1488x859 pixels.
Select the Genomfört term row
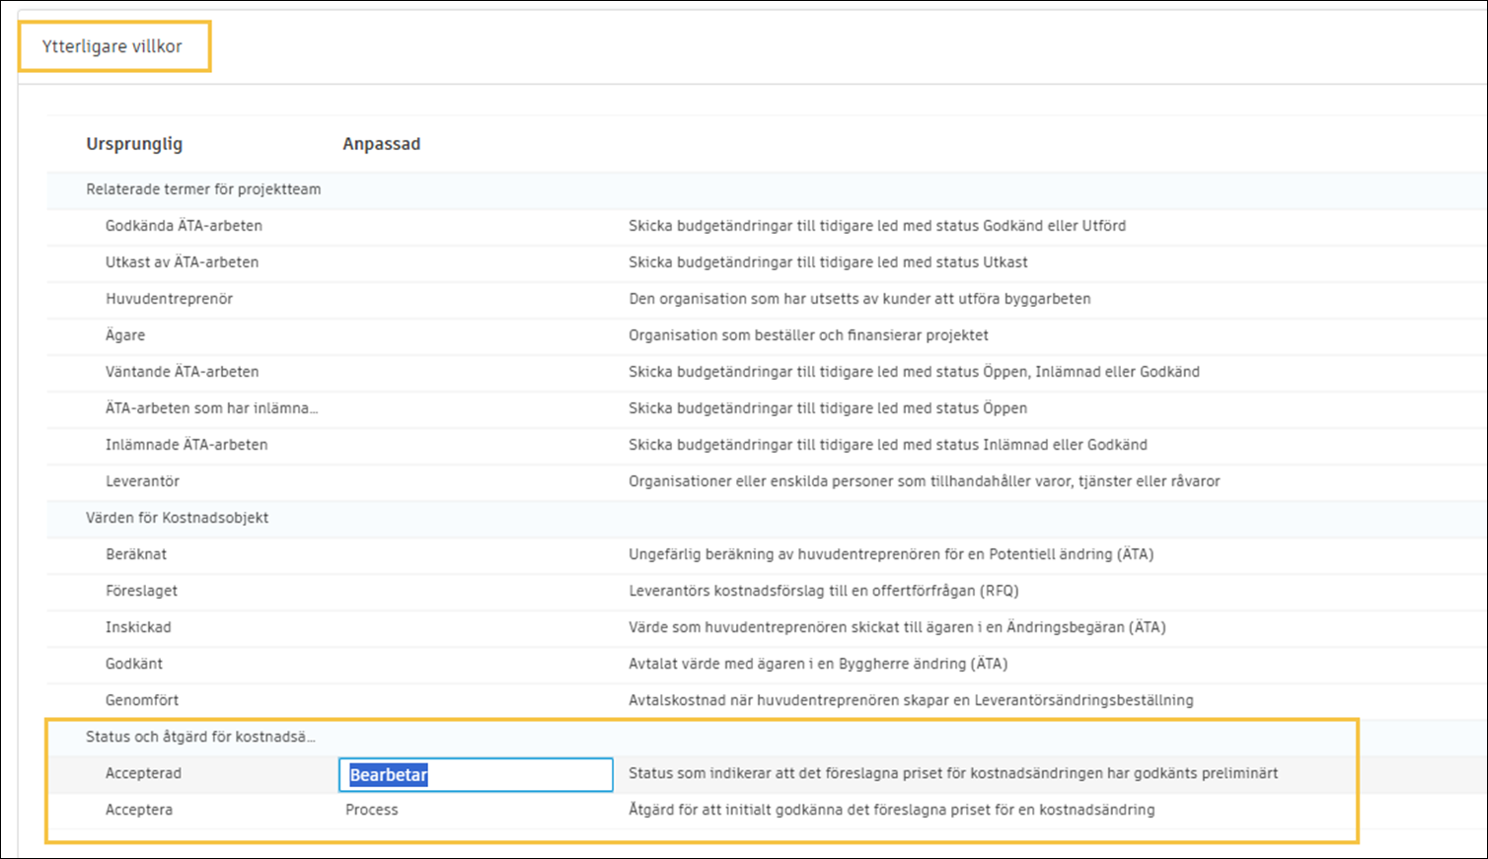click(142, 700)
